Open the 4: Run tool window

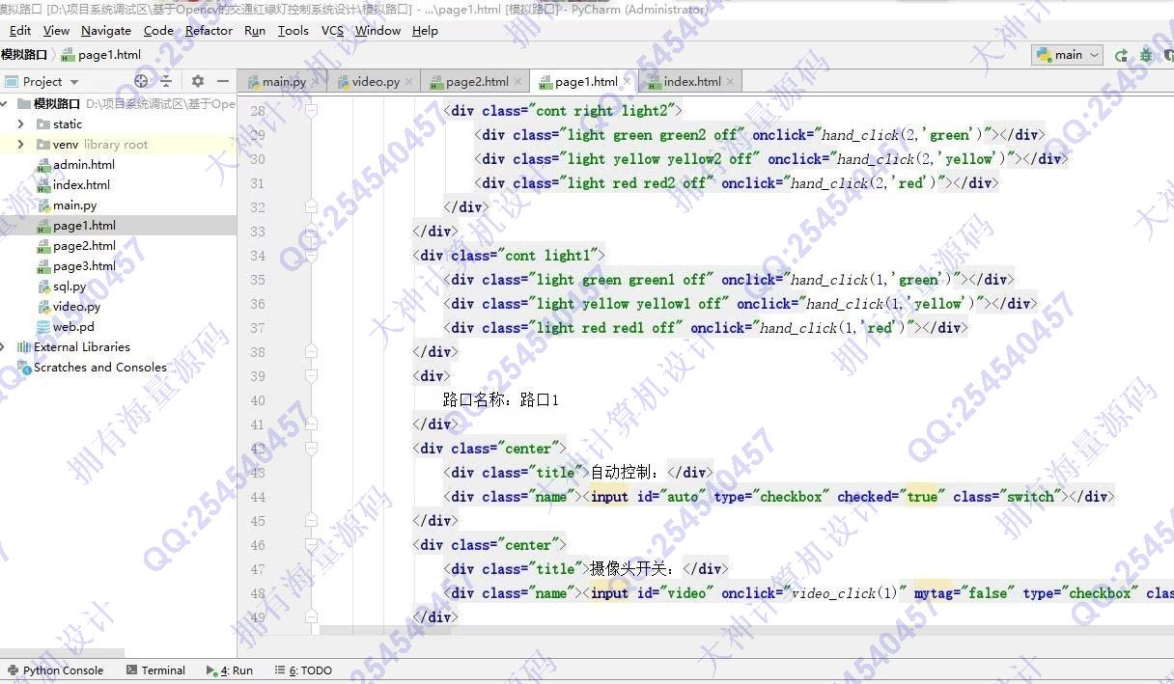(x=230, y=670)
